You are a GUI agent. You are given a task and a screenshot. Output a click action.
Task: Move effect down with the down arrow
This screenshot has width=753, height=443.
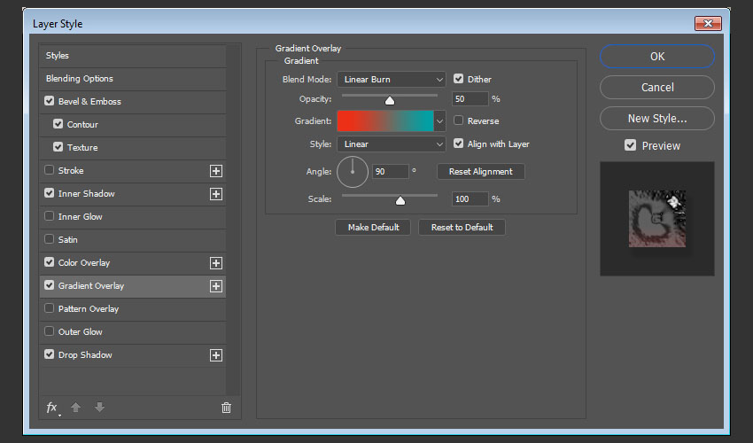[99, 408]
